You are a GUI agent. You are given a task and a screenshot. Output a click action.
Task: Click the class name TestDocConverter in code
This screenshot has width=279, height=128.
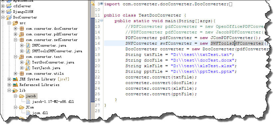(x=160, y=16)
